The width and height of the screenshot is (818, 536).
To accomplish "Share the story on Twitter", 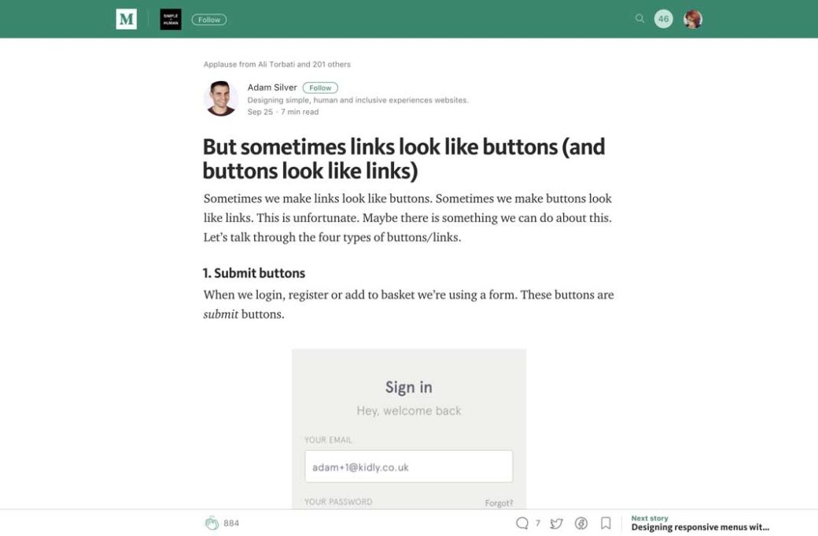I will coord(556,523).
